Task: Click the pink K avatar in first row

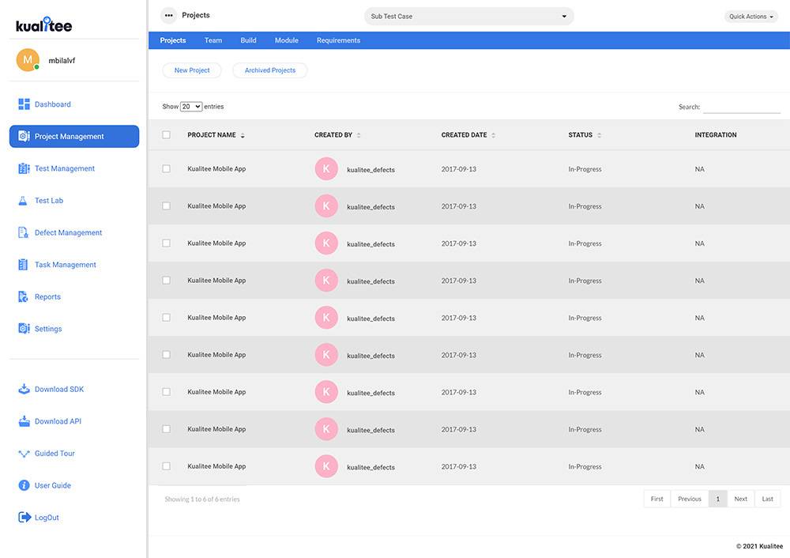Action: click(326, 169)
